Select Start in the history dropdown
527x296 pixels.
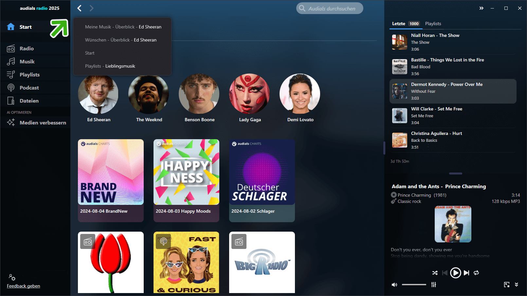(x=90, y=53)
